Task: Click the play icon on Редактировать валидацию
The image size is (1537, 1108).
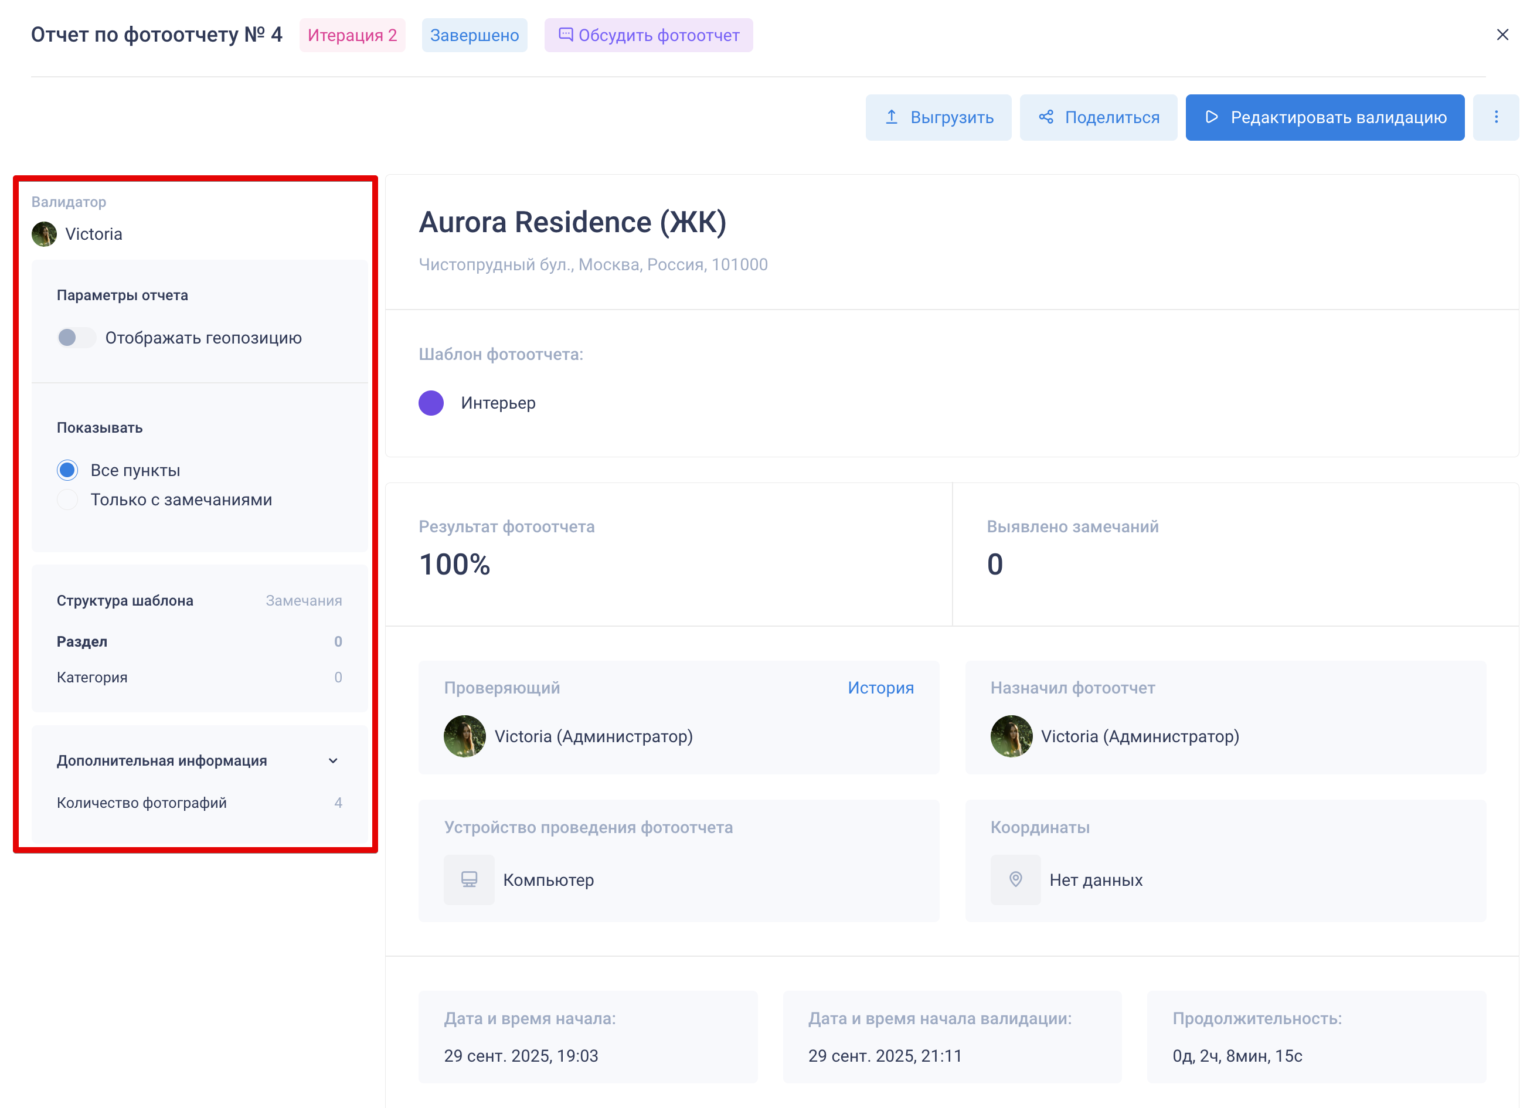Action: pyautogui.click(x=1212, y=117)
